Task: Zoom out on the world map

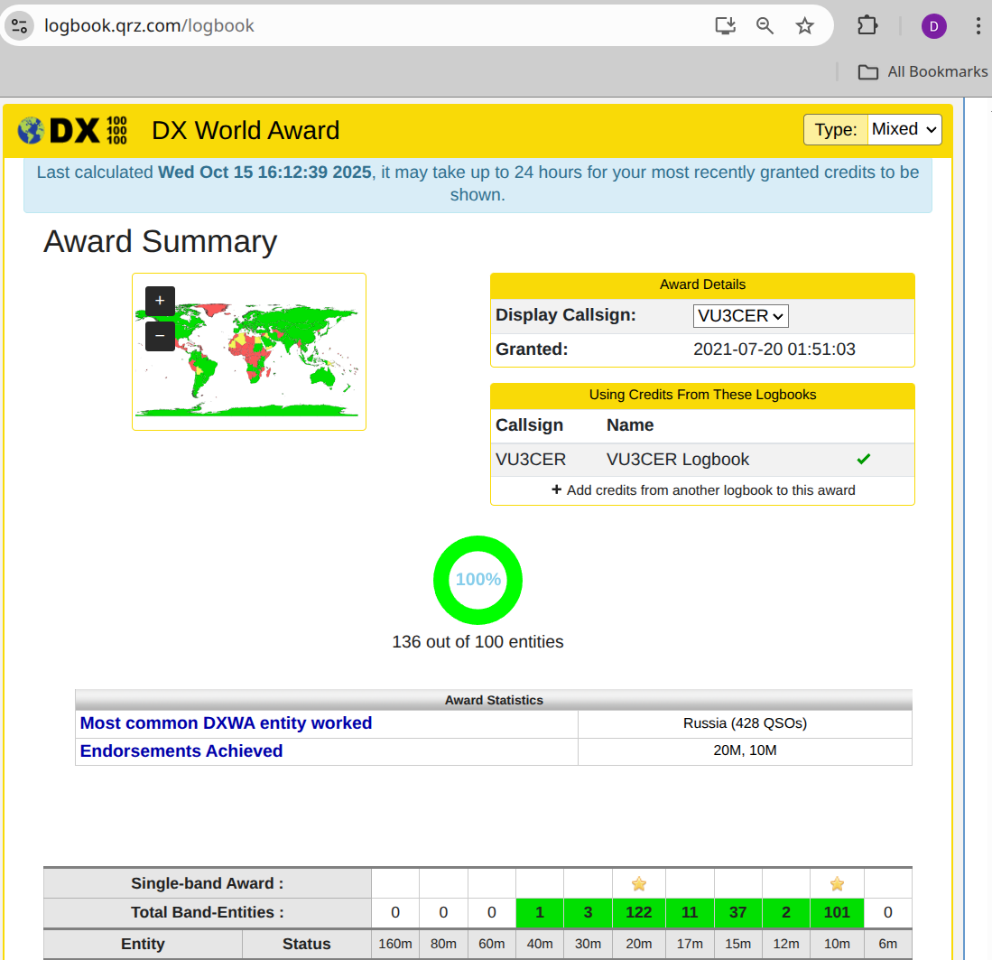Action: [x=160, y=336]
